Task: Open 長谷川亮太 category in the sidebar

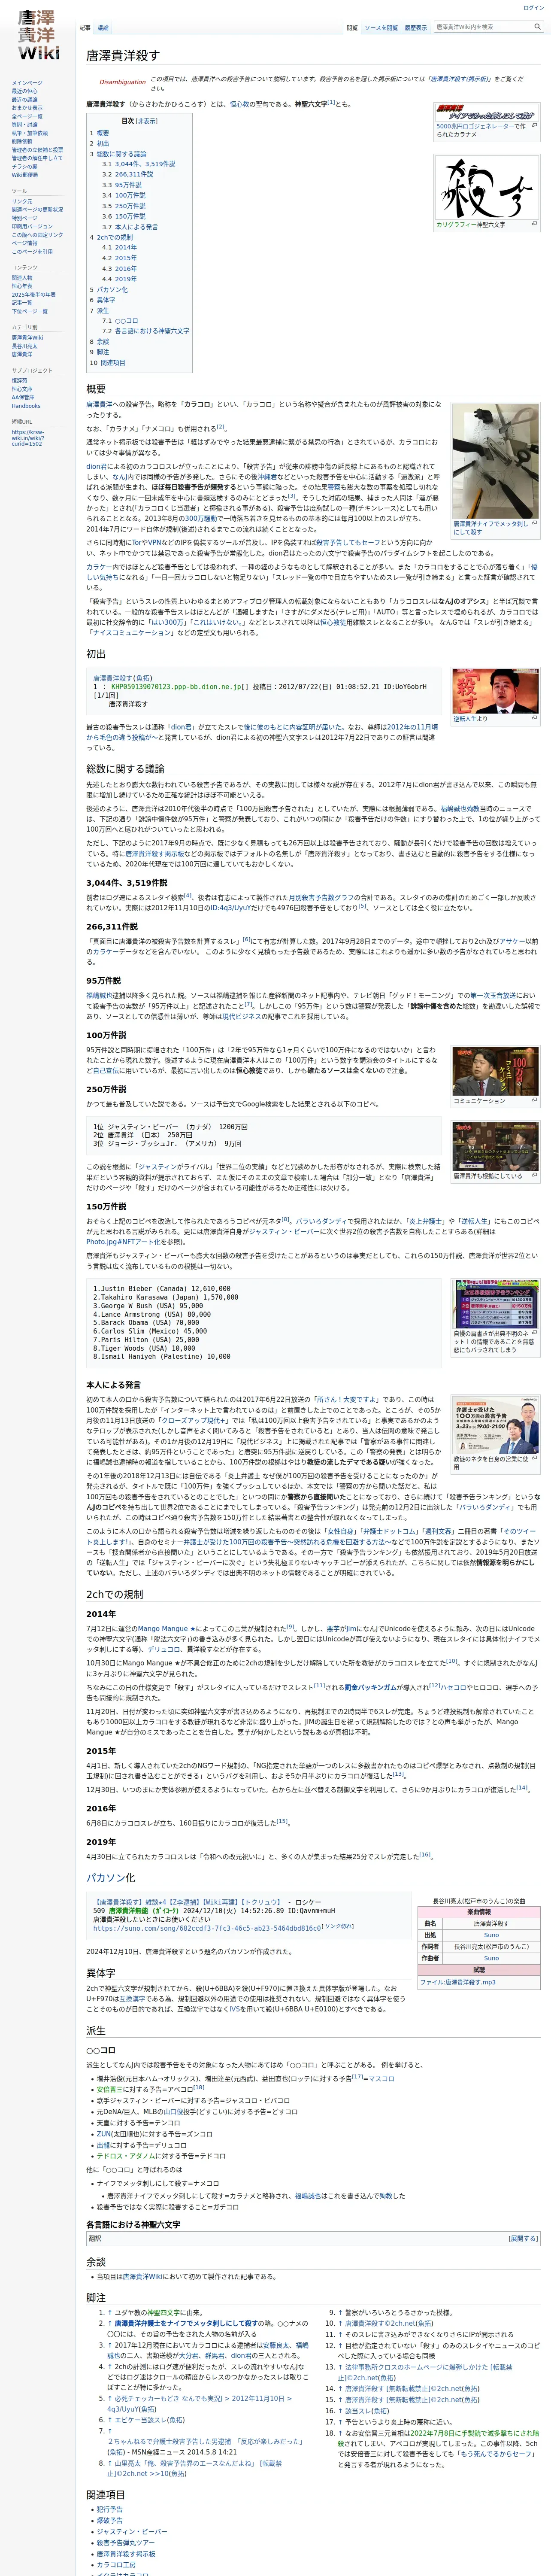Action: pyautogui.click(x=24, y=346)
